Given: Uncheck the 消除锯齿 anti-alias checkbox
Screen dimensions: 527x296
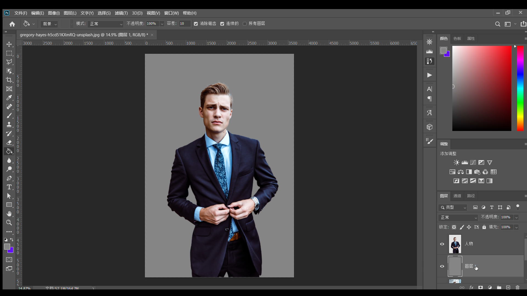Looking at the screenshot, I should [x=196, y=24].
